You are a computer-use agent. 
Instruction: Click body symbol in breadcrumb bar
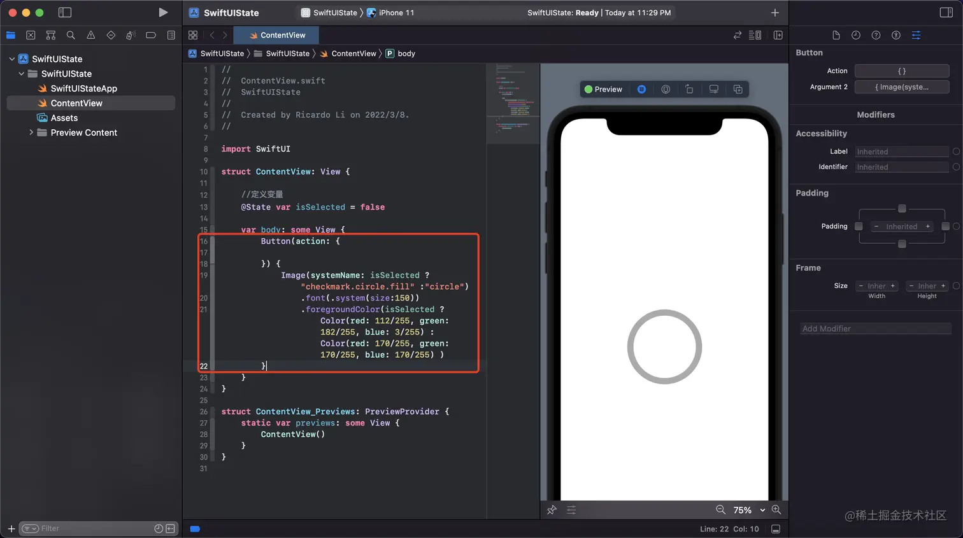point(401,53)
